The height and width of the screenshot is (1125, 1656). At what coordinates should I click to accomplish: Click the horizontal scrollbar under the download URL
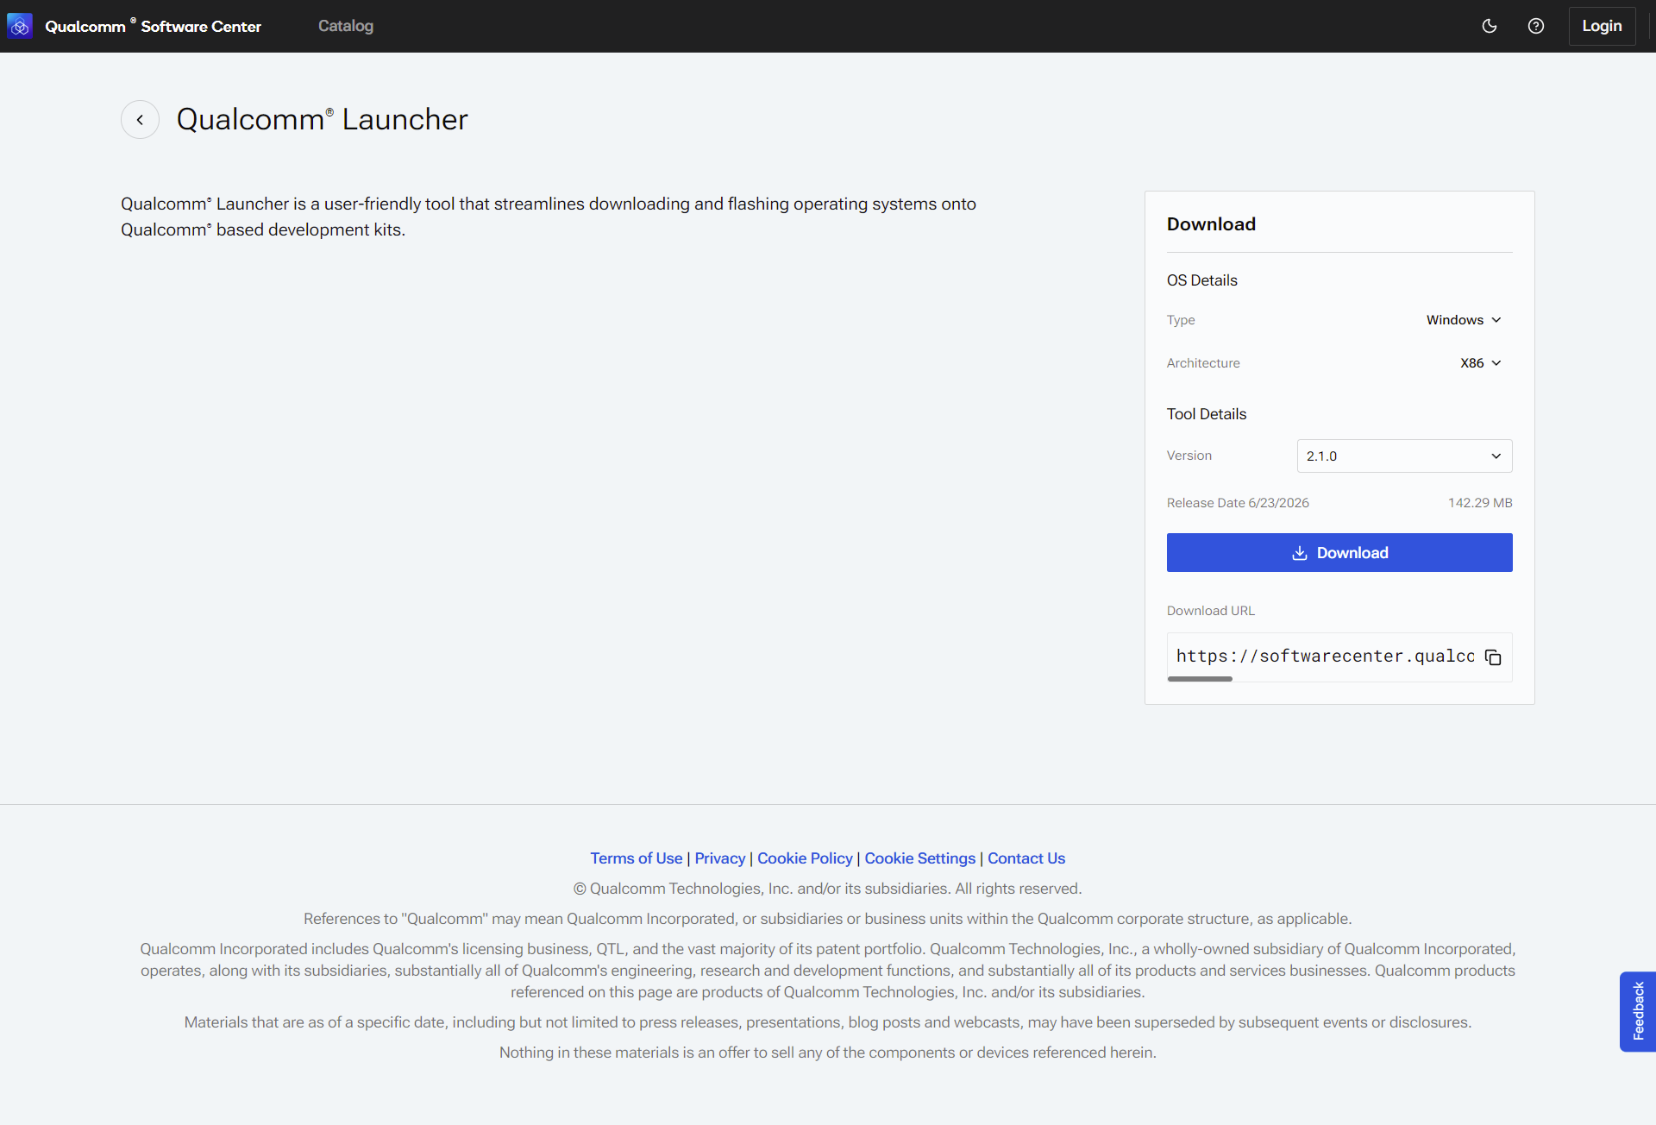tap(1200, 679)
